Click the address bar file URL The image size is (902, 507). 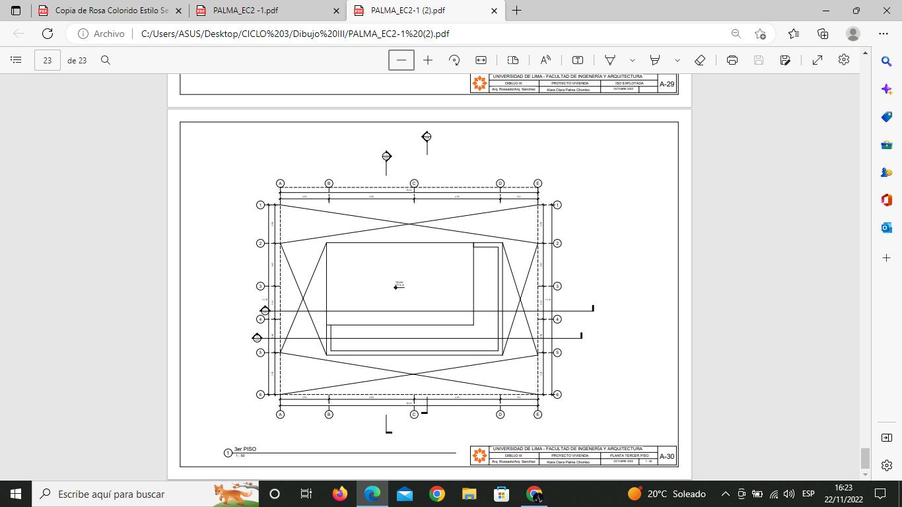pos(296,34)
